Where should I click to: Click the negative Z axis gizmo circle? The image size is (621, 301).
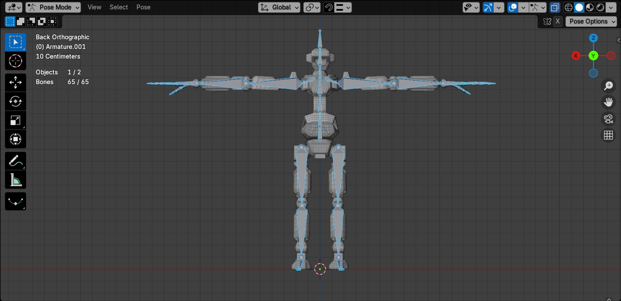[x=593, y=73]
